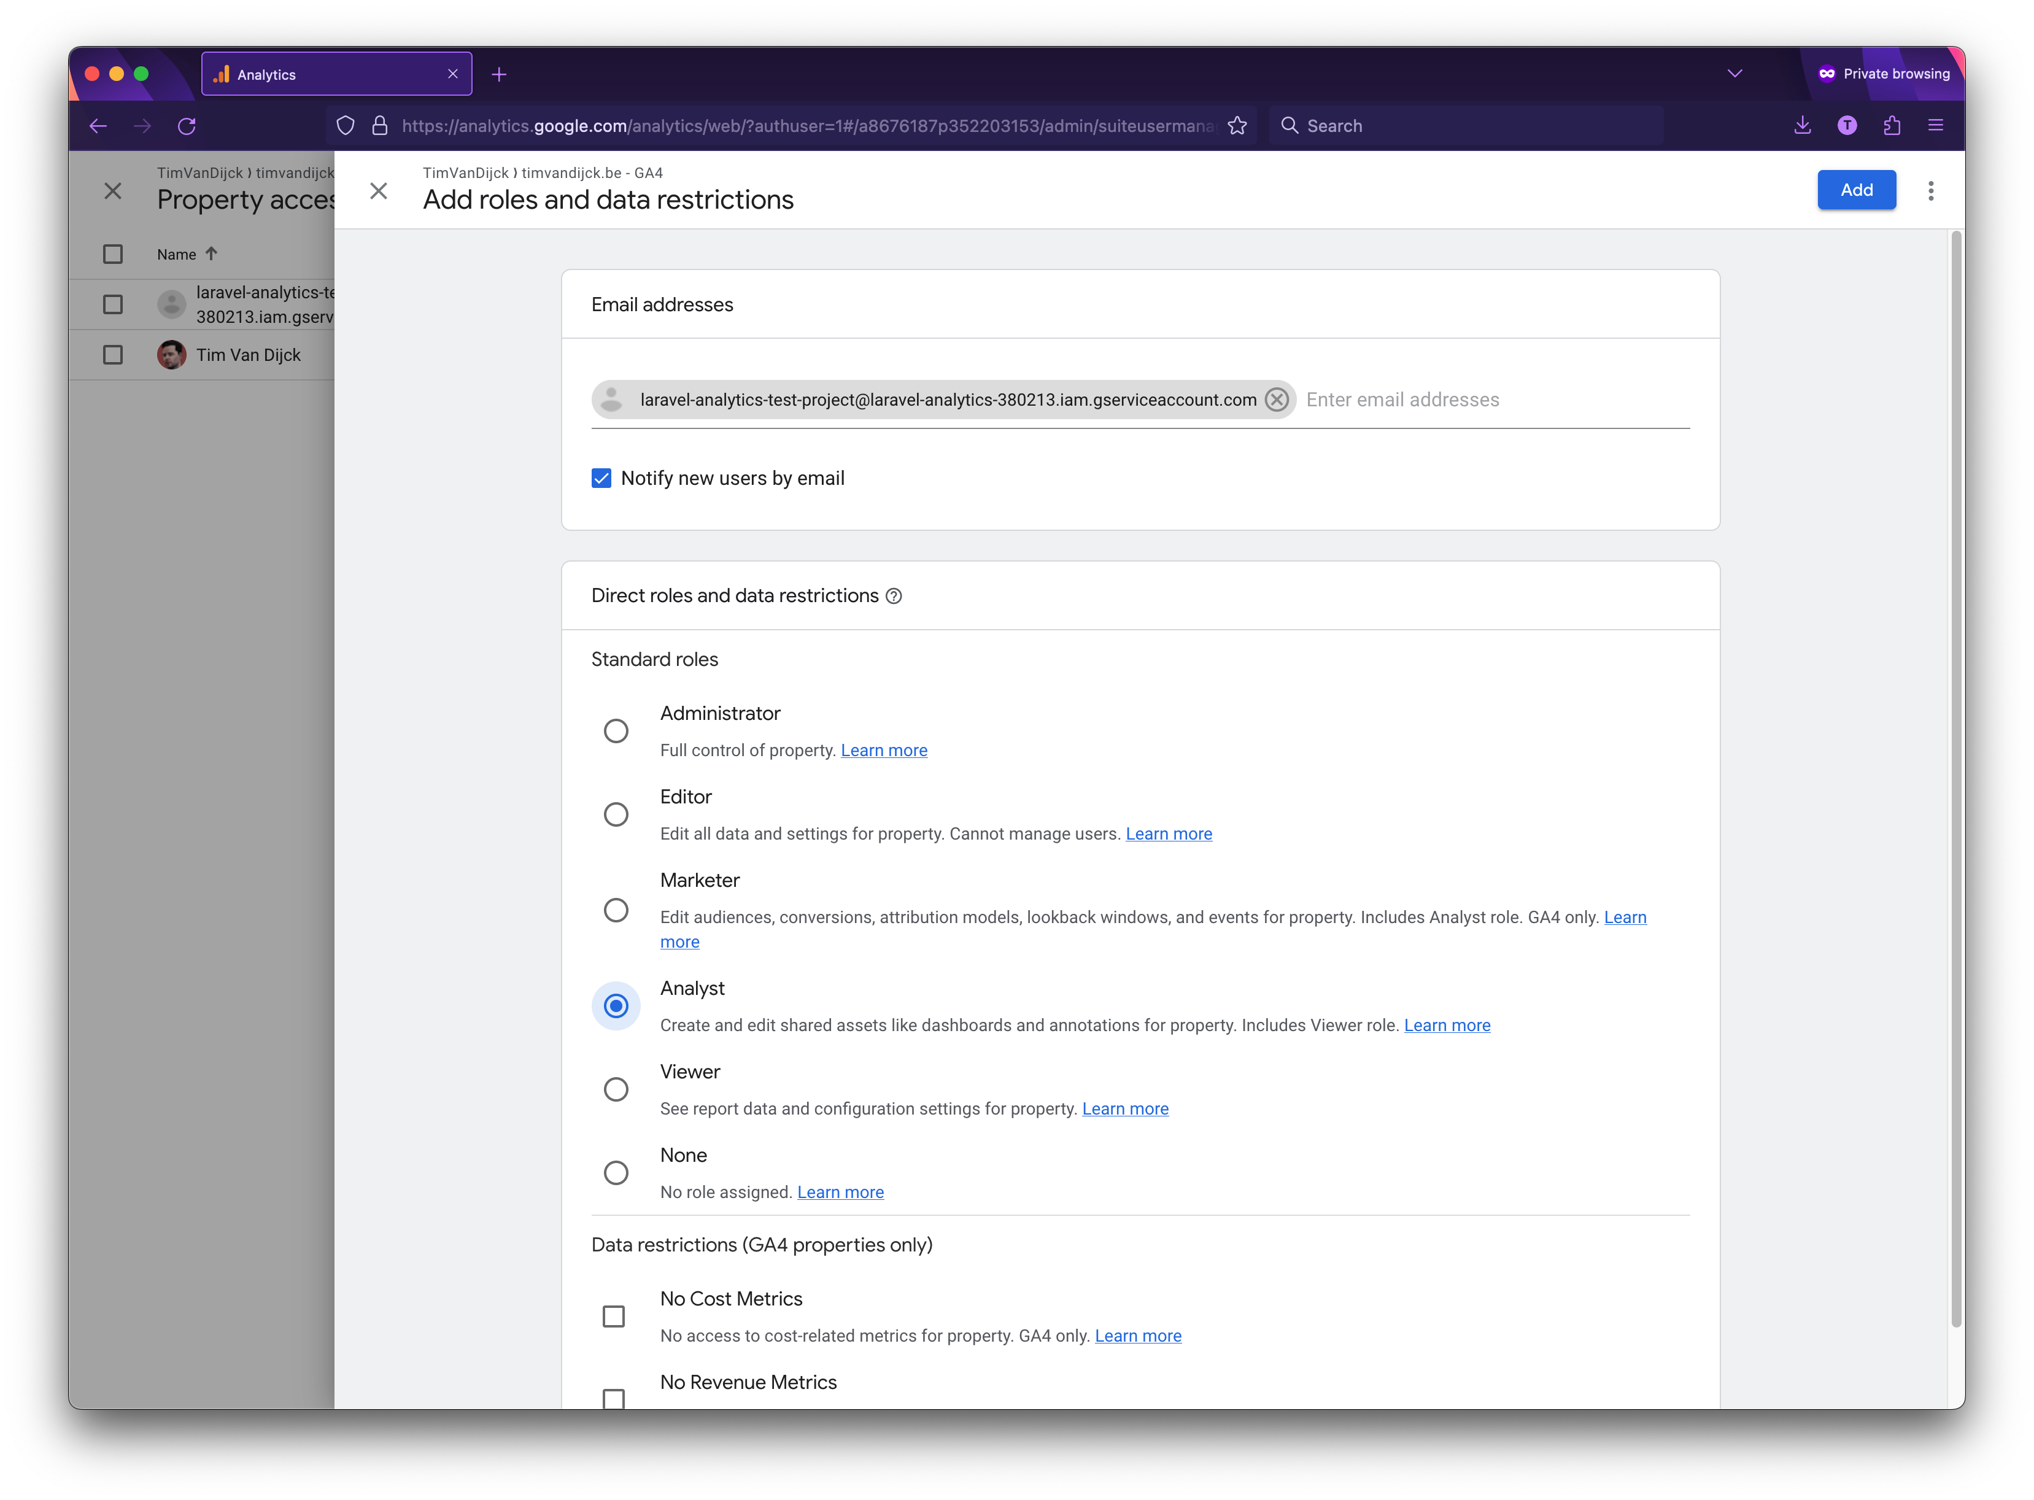Open the three-dot menu in the dialog
Image resolution: width=2034 pixels, height=1500 pixels.
click(x=1932, y=190)
